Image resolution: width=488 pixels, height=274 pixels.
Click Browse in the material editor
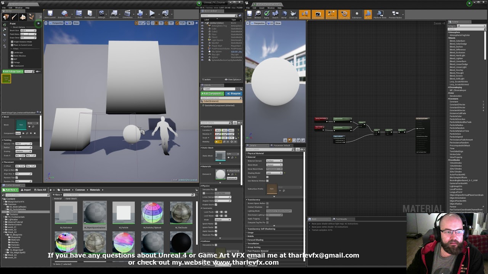coord(258,15)
